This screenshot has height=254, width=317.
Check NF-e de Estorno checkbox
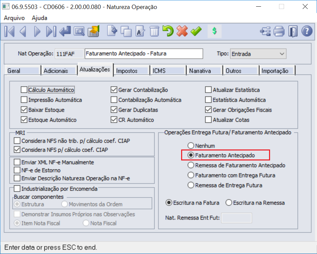[17, 170]
